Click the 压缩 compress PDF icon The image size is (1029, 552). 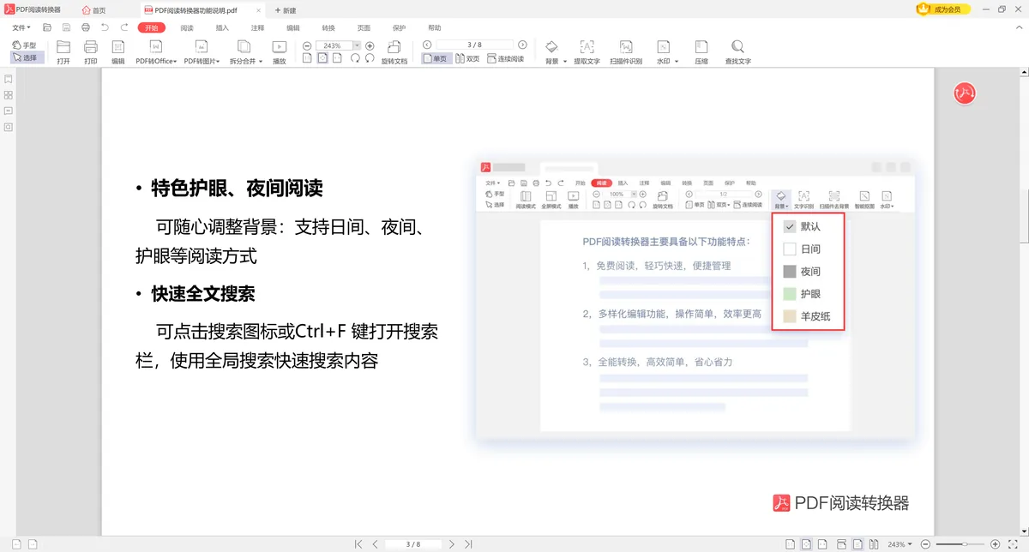[x=701, y=52]
